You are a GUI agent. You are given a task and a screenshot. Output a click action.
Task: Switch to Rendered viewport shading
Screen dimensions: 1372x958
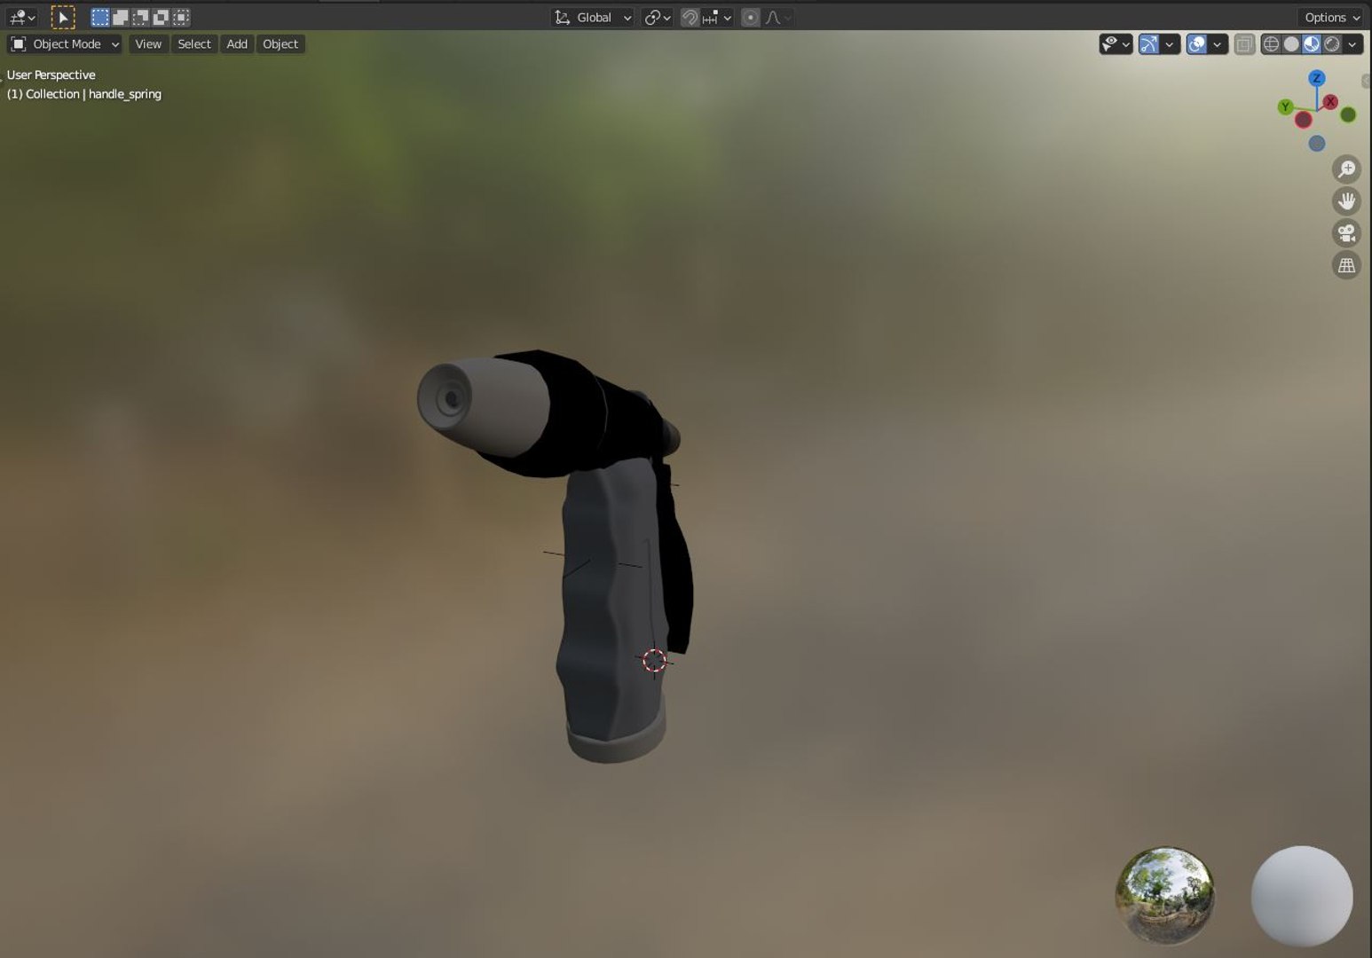pos(1332,43)
